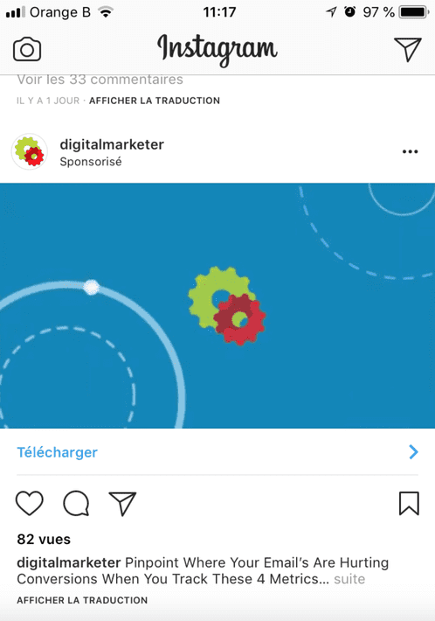View all 33 comments on previous post
Image resolution: width=435 pixels, height=621 pixels.
pos(100,80)
